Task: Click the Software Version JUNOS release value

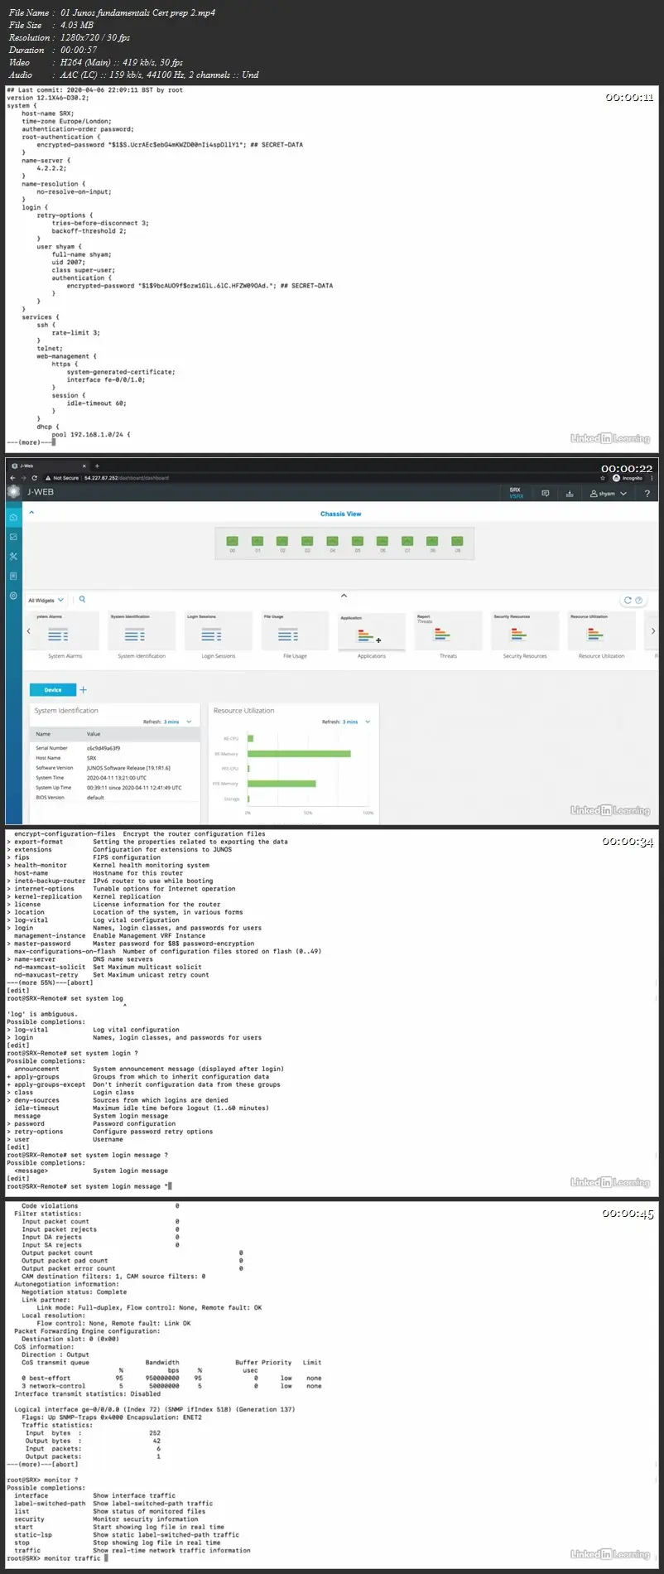Action: point(128,768)
